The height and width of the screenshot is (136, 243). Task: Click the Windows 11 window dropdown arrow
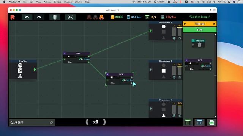pos(210,10)
